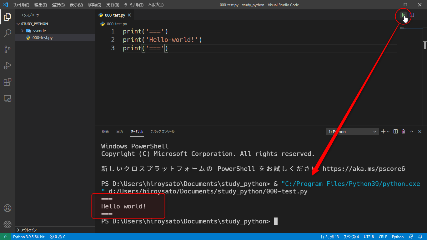Click UTF-8 to change file encoding
Screen dimensions: 427x240
pyautogui.click(x=369, y=237)
